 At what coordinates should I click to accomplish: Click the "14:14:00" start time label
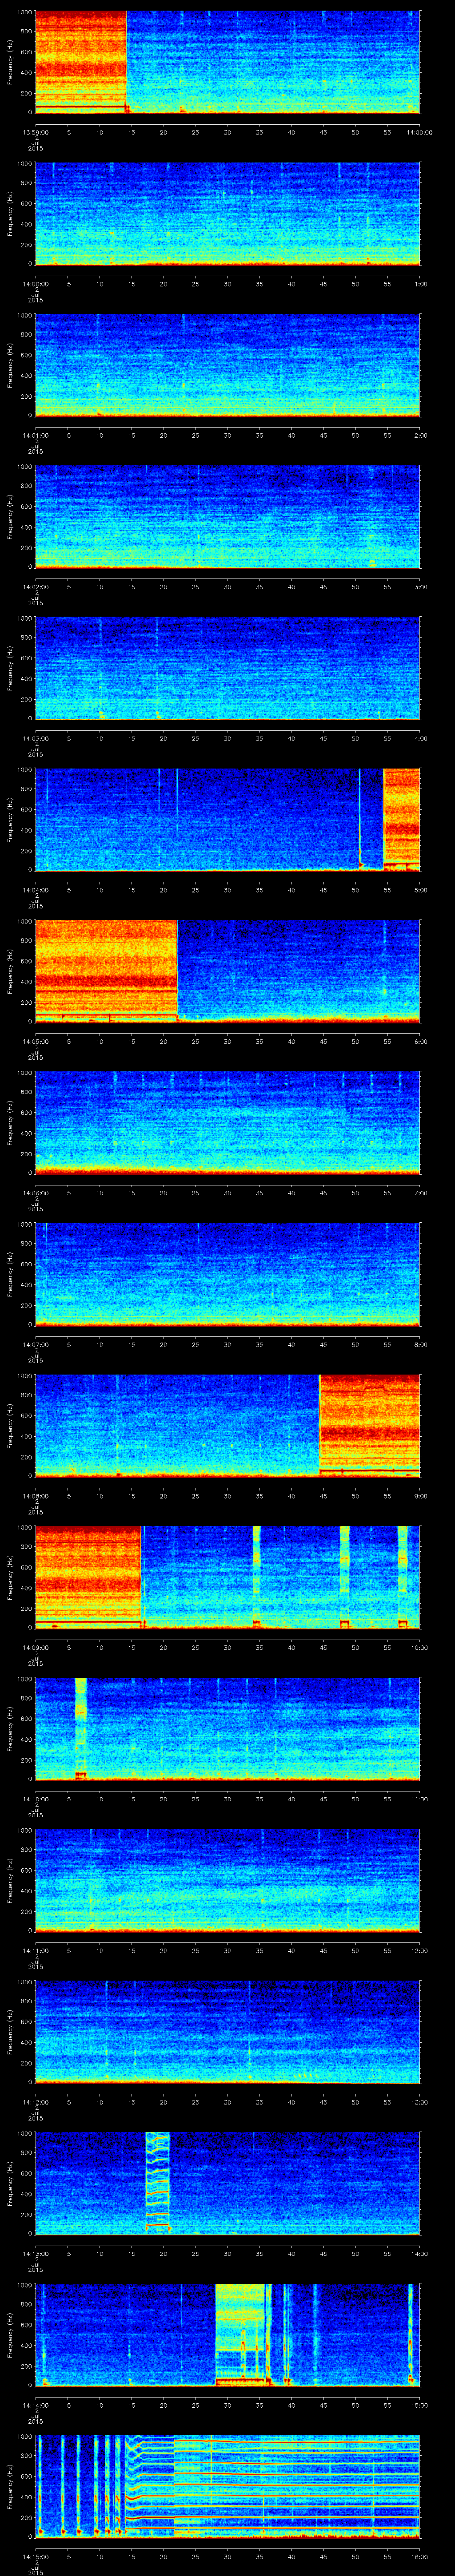35,2405
